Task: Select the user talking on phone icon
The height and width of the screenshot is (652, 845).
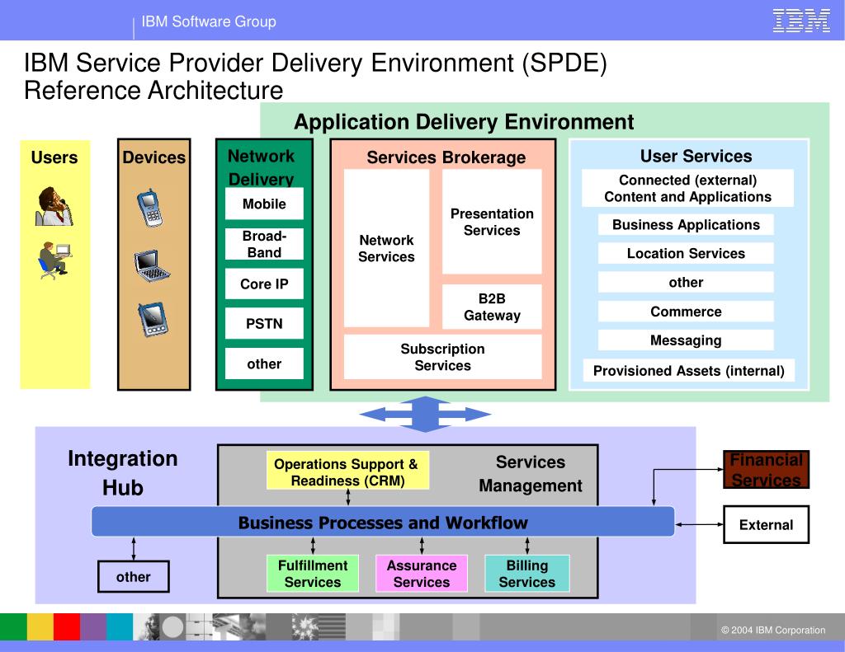Action: click(54, 206)
